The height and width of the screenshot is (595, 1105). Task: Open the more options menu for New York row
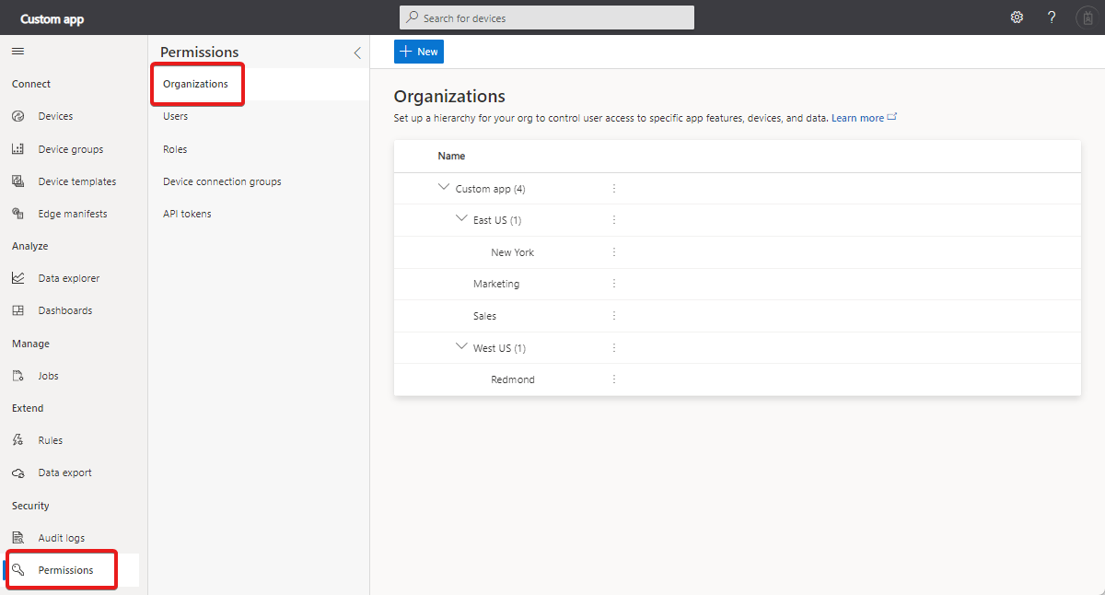(x=614, y=252)
